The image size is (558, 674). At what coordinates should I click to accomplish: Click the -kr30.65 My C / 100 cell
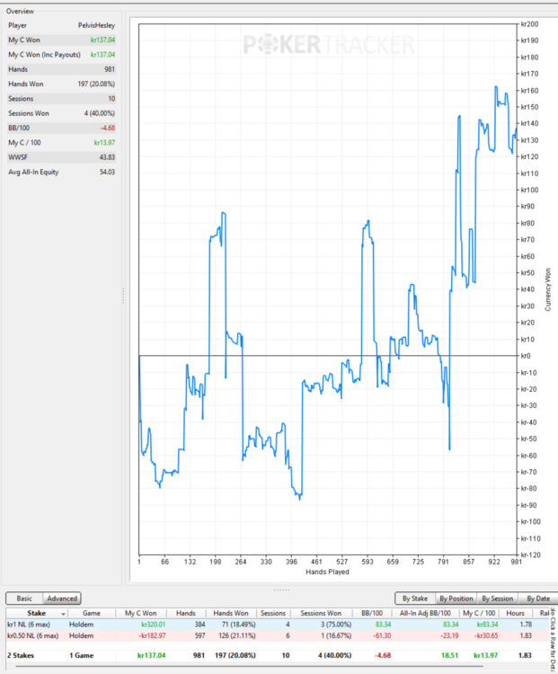point(486,635)
